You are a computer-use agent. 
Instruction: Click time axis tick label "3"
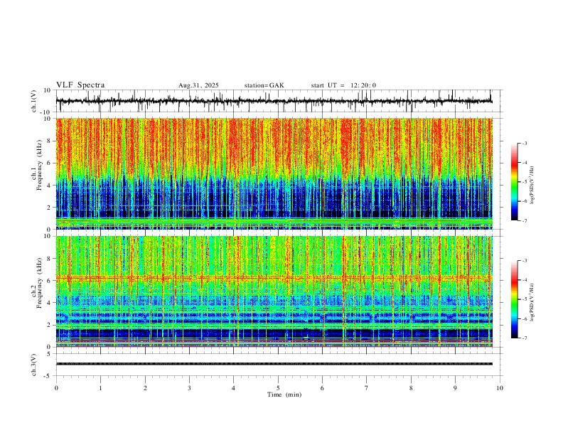click(189, 388)
